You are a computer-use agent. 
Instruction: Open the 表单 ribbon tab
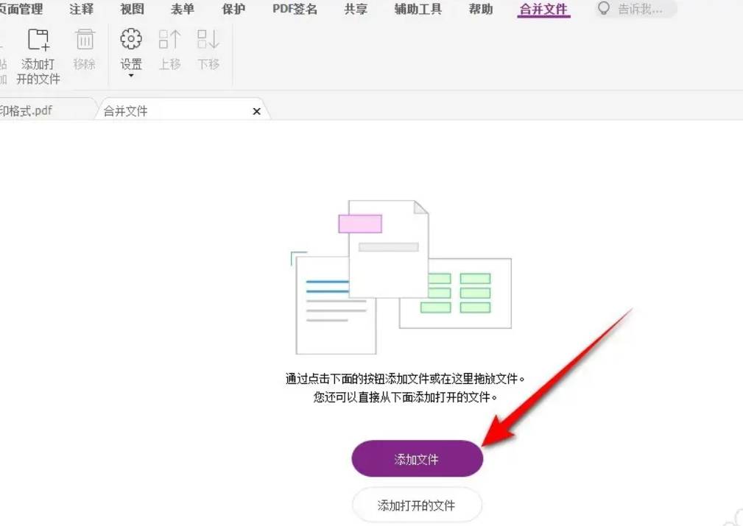click(183, 9)
